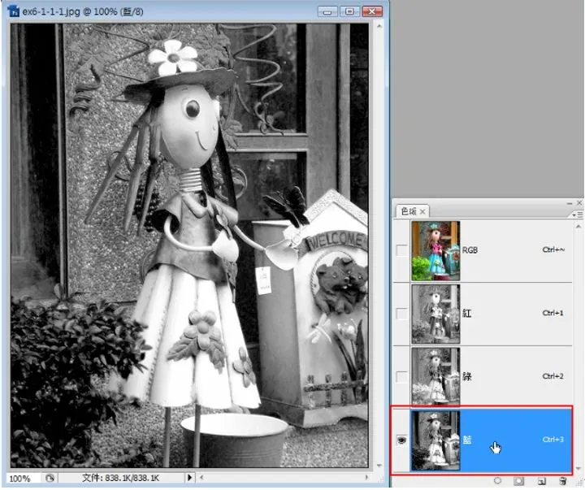Create a new channel with panel icon
Image resolution: width=585 pixels, height=490 pixels.
pyautogui.click(x=541, y=481)
